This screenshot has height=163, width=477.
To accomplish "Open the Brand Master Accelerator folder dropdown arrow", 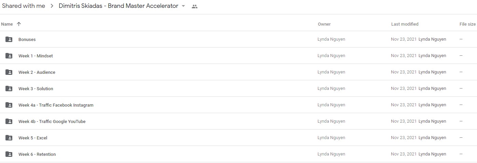I will click(x=183, y=6).
